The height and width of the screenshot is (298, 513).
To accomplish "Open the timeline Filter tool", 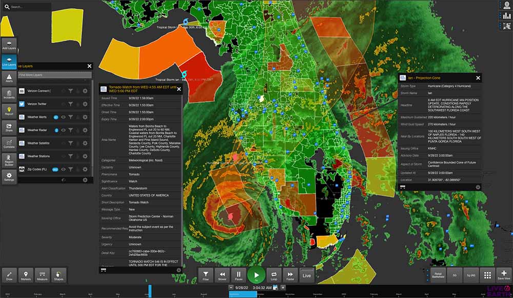I will click(x=206, y=275).
